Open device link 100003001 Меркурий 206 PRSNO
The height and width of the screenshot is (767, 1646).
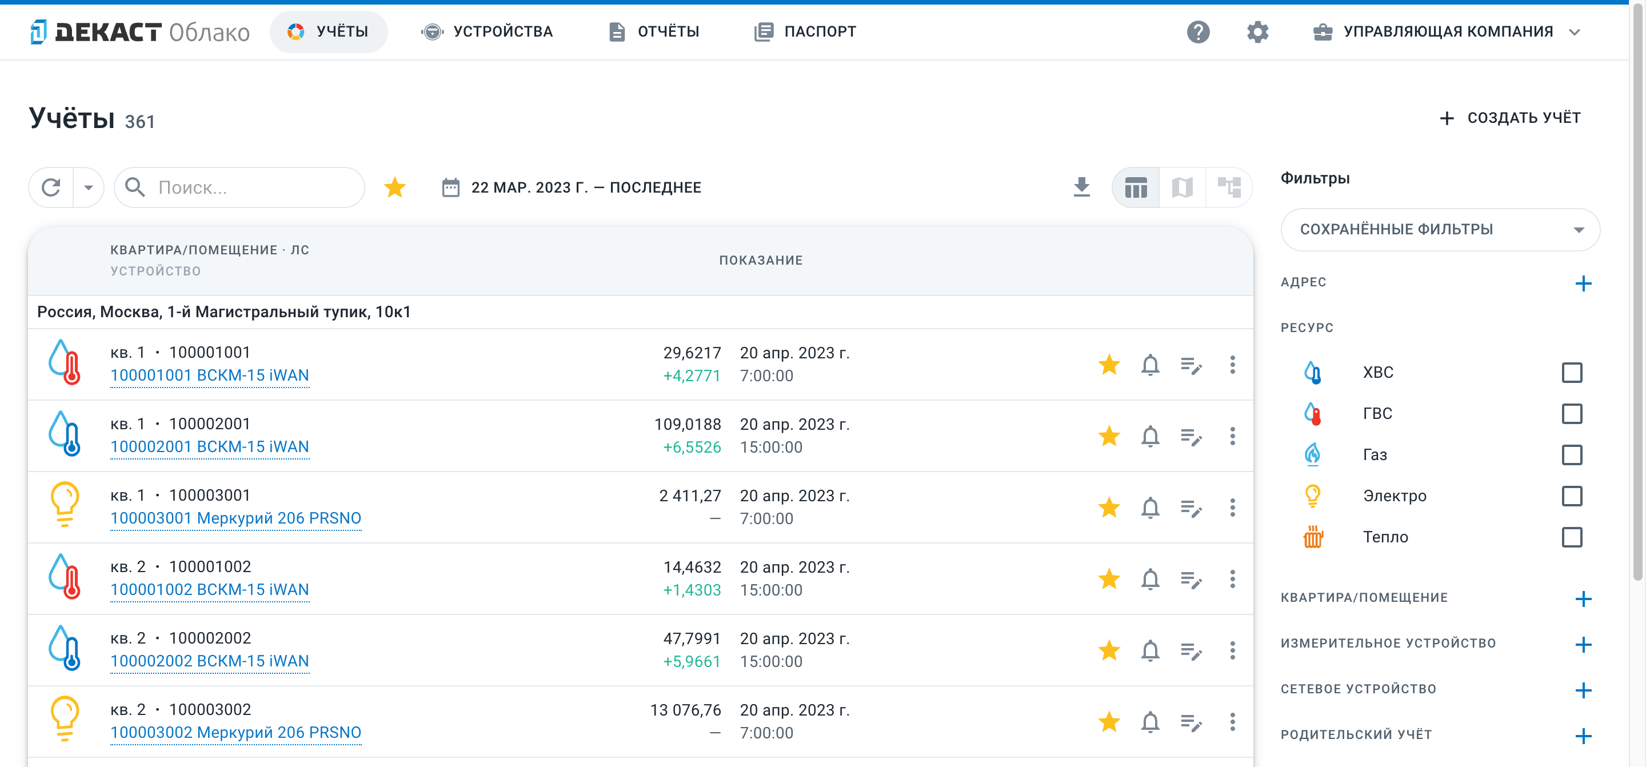click(x=236, y=518)
